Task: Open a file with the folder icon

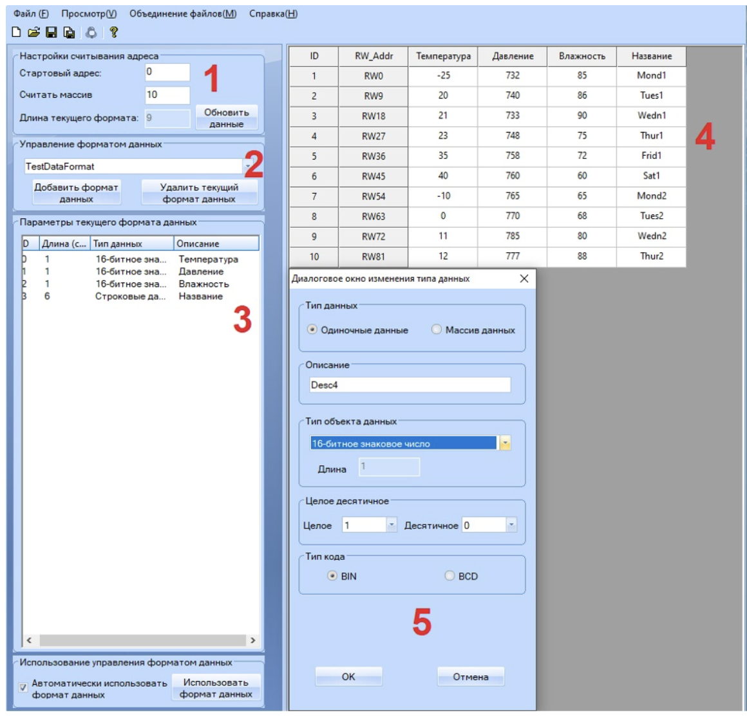Action: point(33,32)
